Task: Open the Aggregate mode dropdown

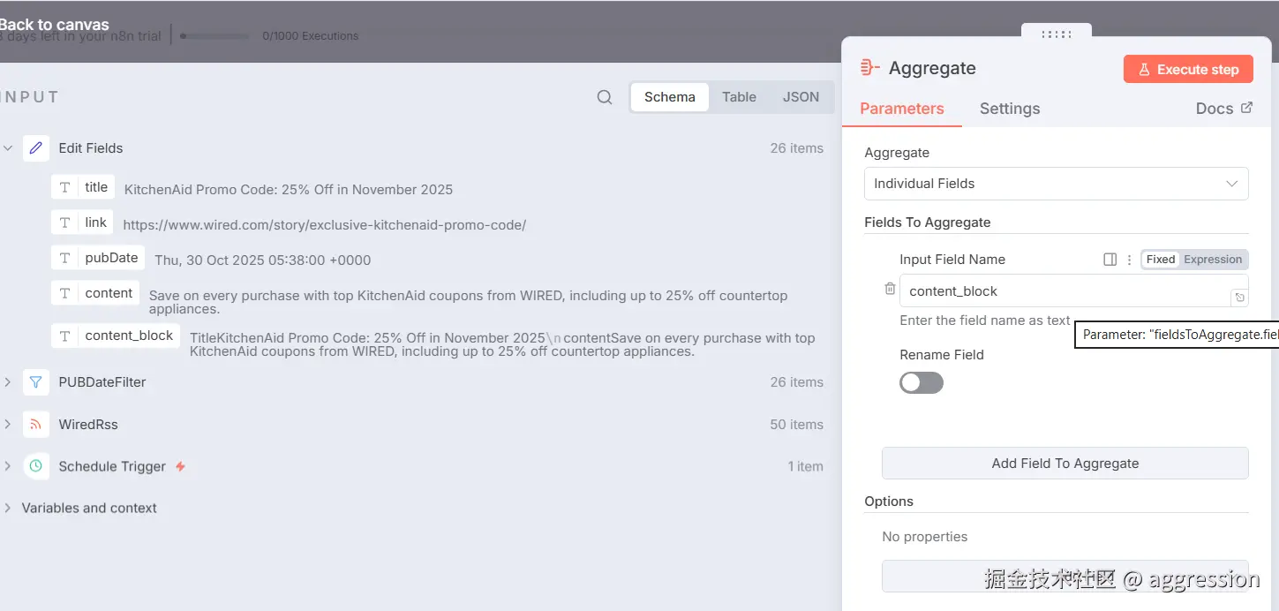Action: (1056, 184)
